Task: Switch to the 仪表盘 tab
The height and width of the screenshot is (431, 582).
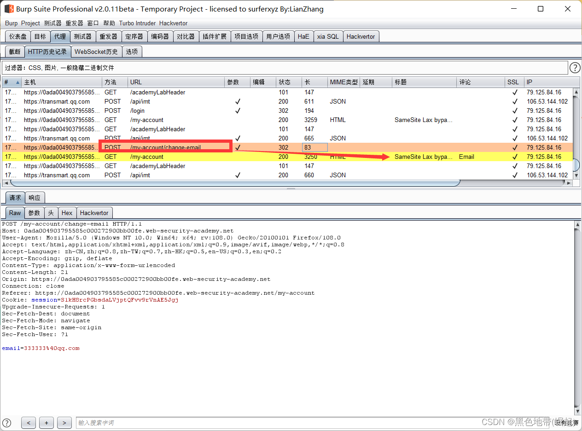Action: 18,36
